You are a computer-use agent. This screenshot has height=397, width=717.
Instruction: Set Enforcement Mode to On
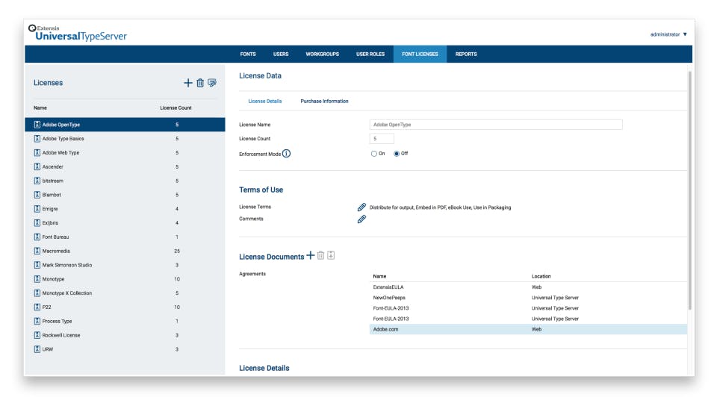(374, 154)
